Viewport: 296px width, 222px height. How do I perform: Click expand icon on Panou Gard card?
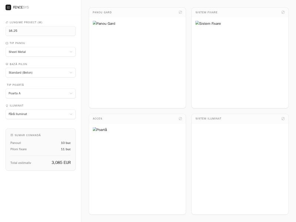point(180,12)
